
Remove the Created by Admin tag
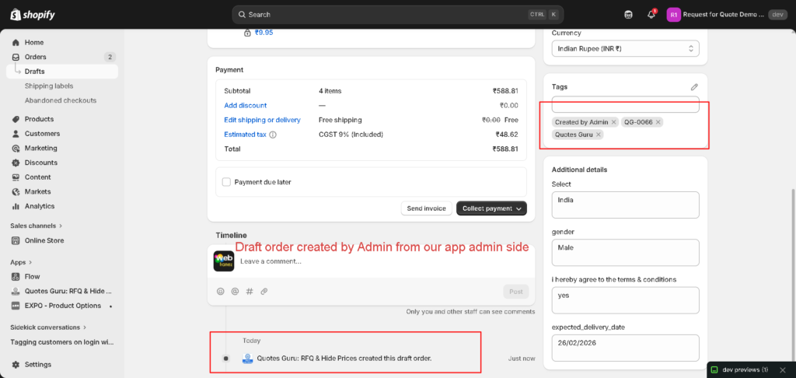coord(613,122)
